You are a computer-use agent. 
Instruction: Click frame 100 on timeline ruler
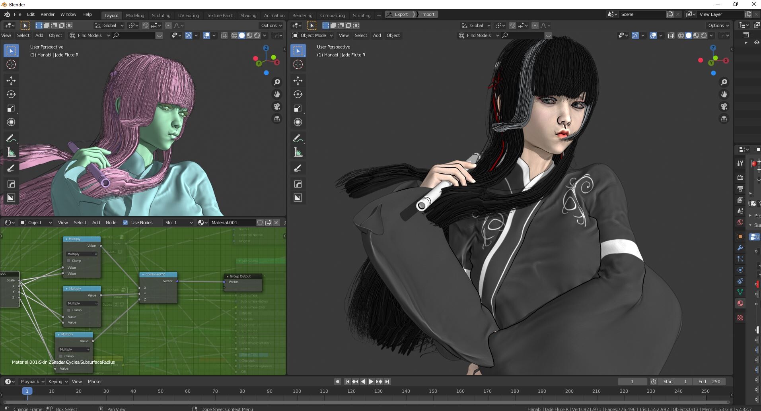click(297, 391)
